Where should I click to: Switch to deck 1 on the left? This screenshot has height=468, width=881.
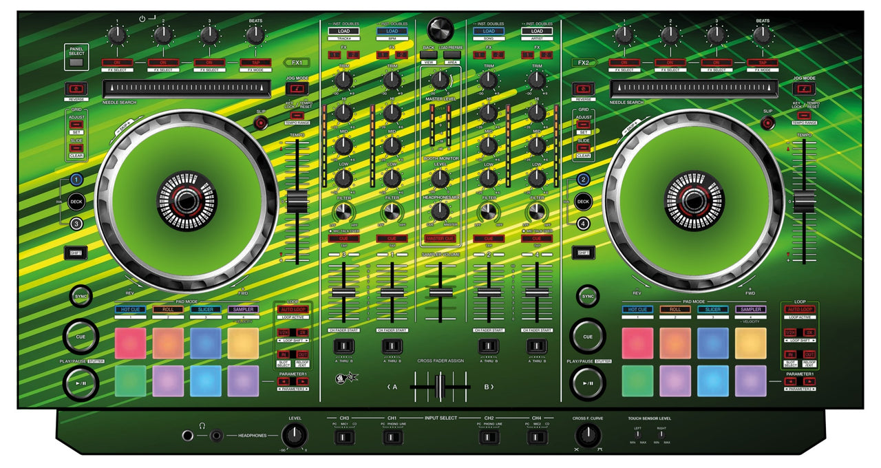click(76, 180)
